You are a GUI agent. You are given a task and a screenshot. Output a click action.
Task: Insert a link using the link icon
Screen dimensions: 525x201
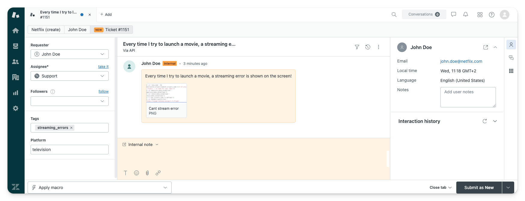(158, 173)
